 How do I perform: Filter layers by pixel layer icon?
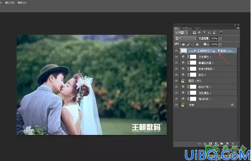coord(194,33)
